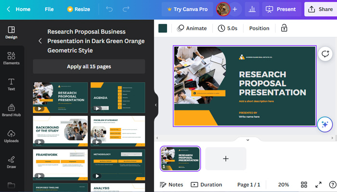Change the 5.0s page timing
Viewport: 337px width, 192px height.
pos(228,28)
